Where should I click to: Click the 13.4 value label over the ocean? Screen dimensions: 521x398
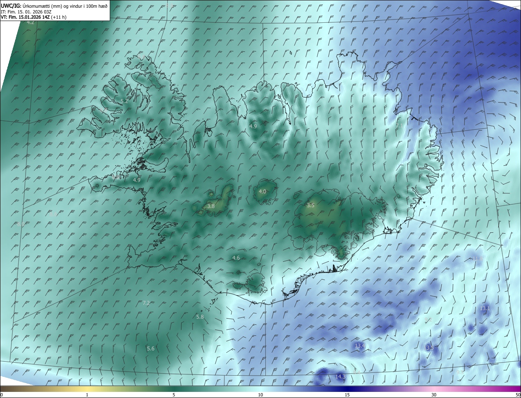point(360,346)
